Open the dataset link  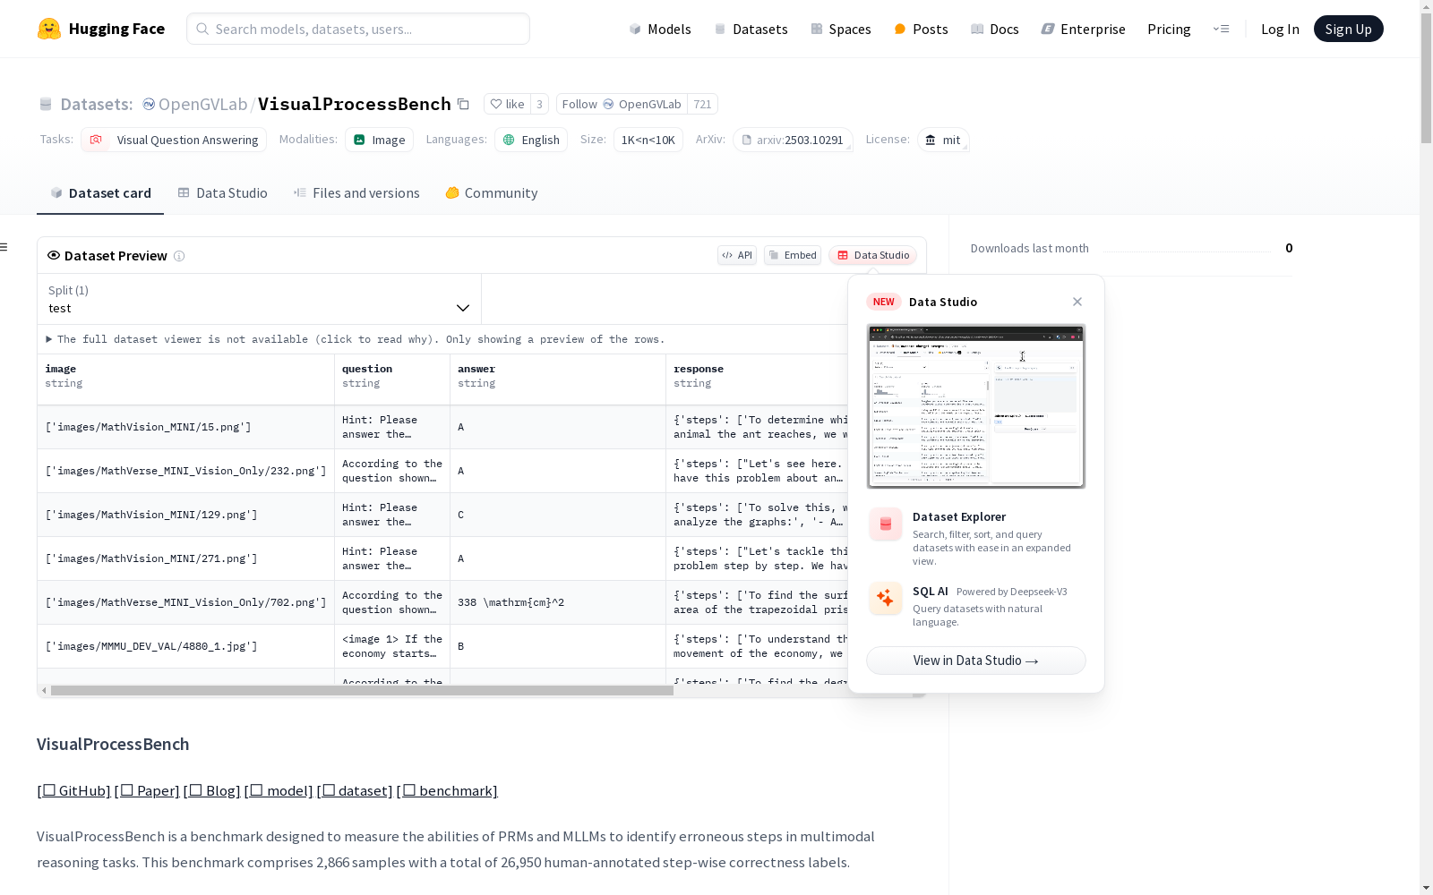coord(355,790)
